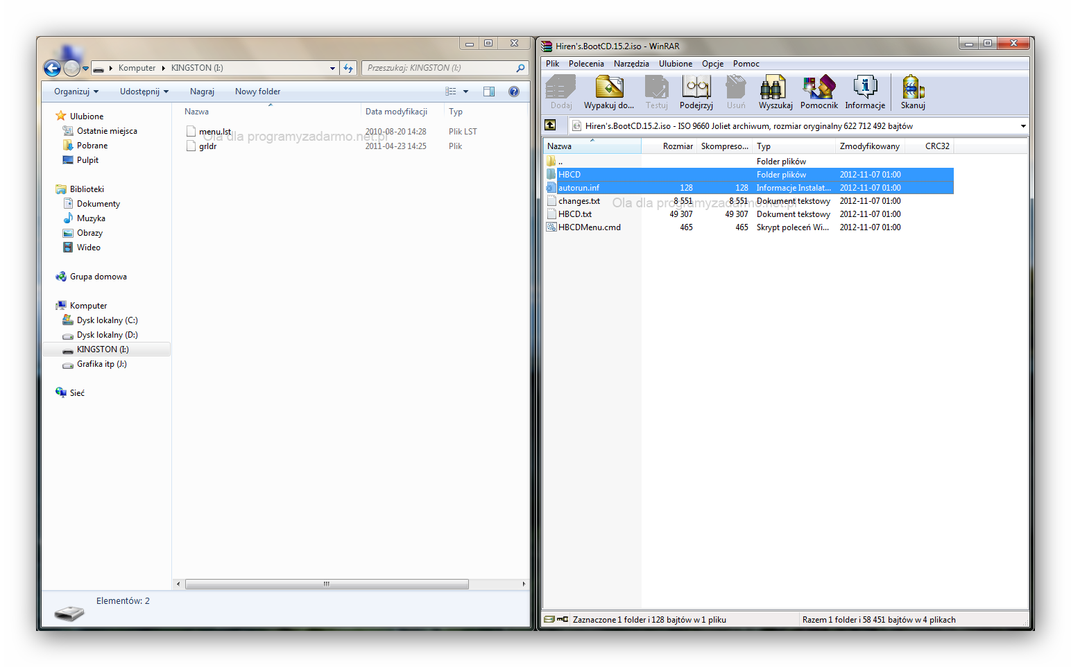Image resolution: width=1071 pixels, height=667 pixels.
Task: Click the Nagraj button in Explorer
Action: [x=202, y=92]
